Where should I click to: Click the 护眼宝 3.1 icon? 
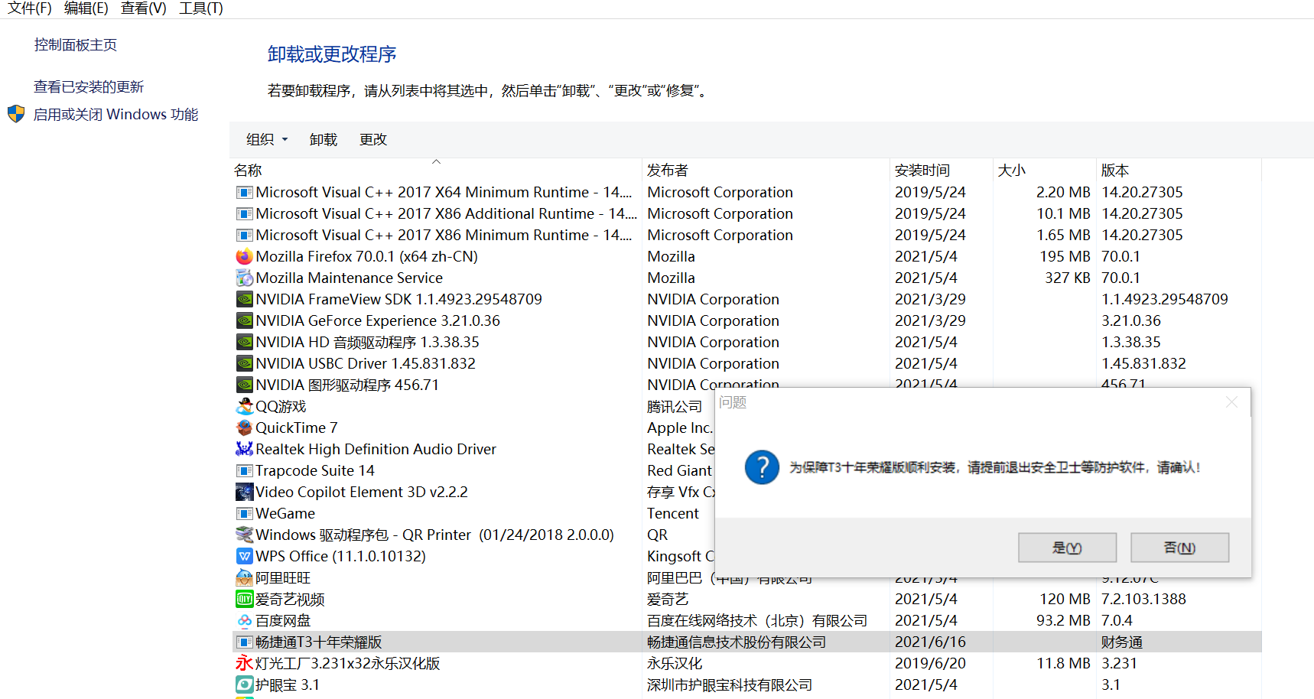[244, 684]
